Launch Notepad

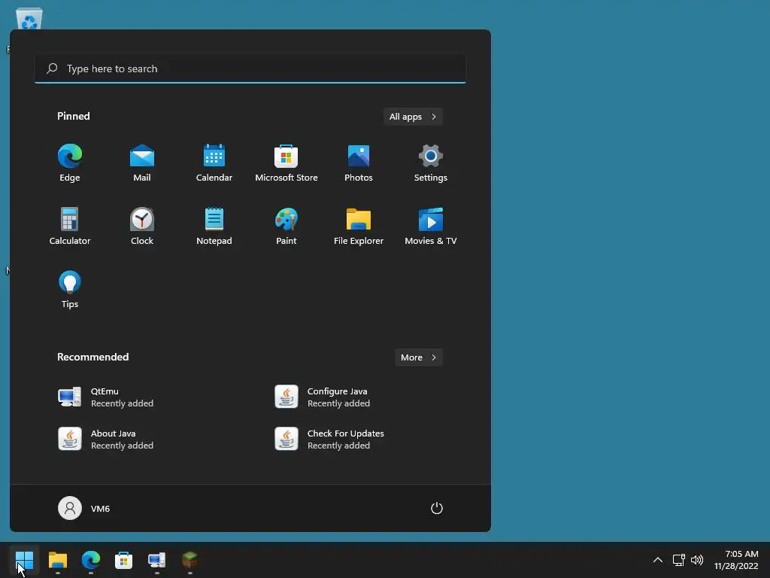[214, 226]
